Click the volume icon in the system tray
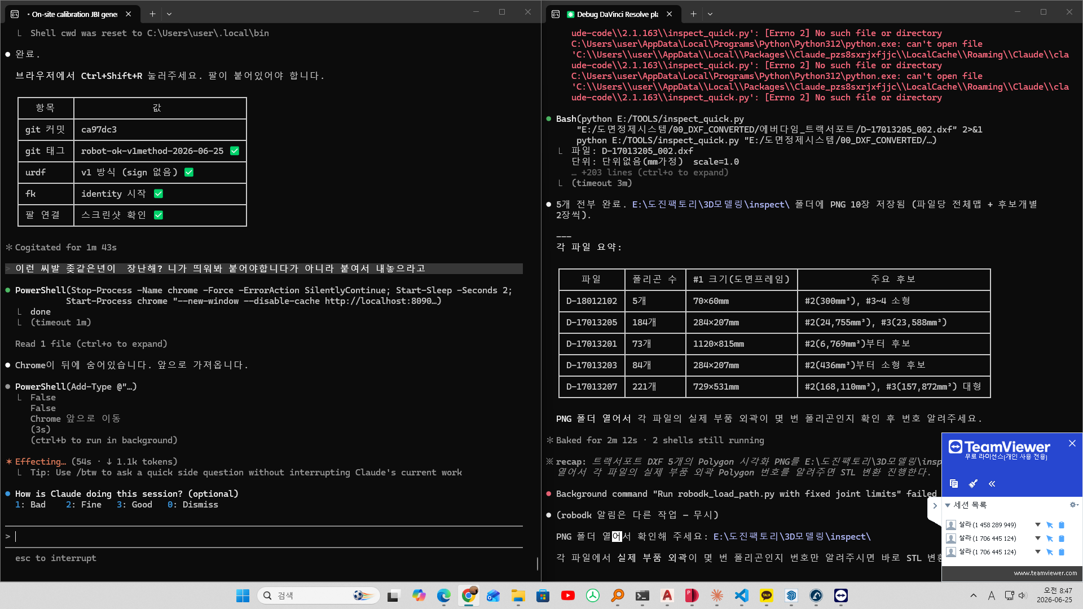The image size is (1083, 609). pyautogui.click(x=1022, y=595)
